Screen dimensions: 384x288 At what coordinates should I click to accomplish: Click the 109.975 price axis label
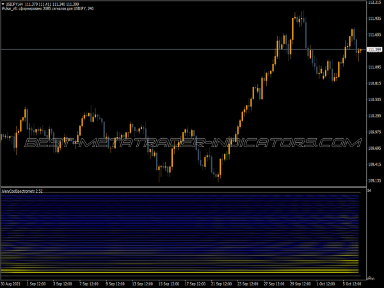coord(374,132)
